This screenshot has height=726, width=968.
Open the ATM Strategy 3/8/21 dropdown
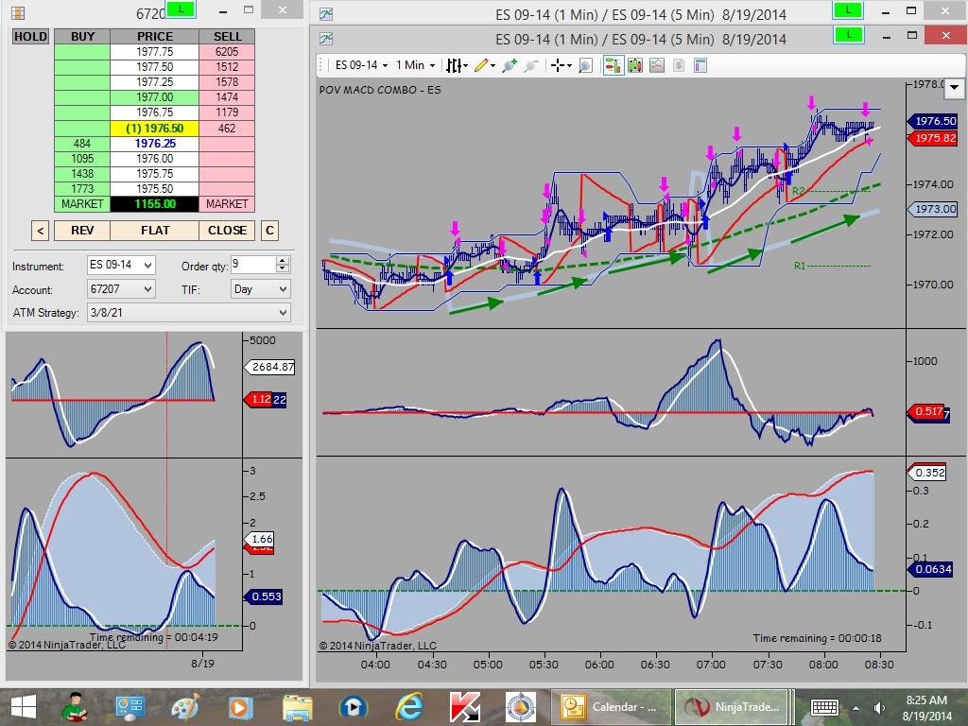[188, 312]
